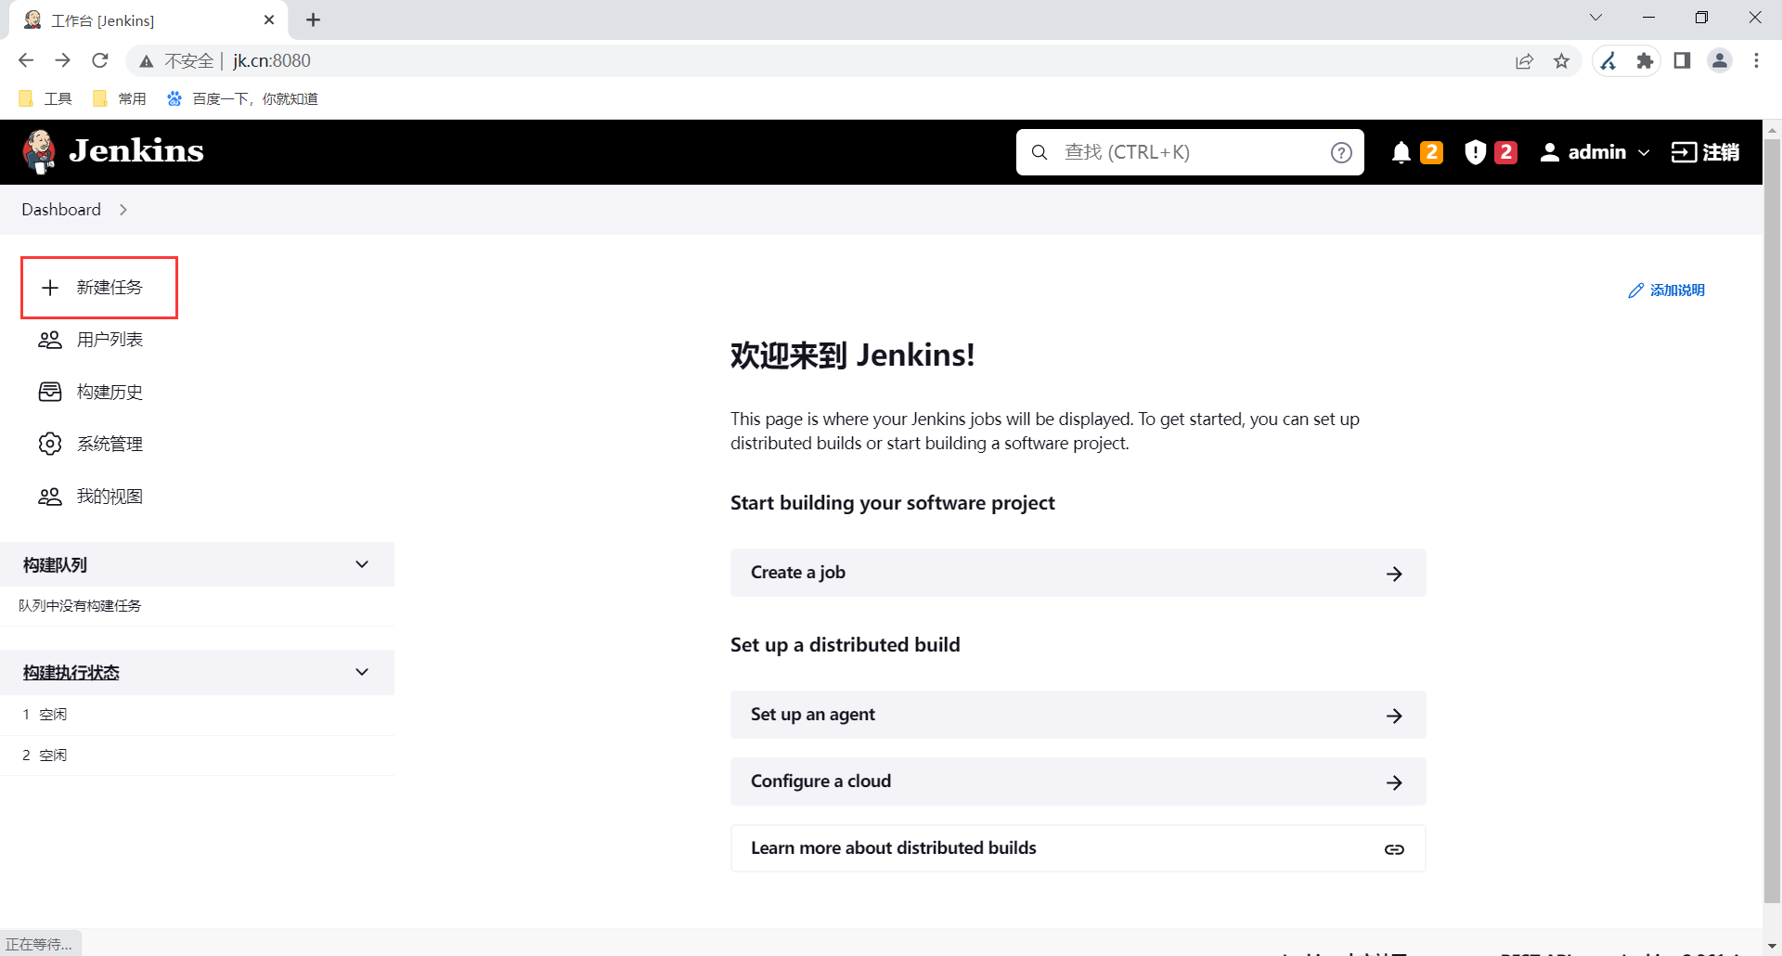Image resolution: width=1782 pixels, height=956 pixels.
Task: Bookmark this page with the star icon
Action: point(1562,61)
